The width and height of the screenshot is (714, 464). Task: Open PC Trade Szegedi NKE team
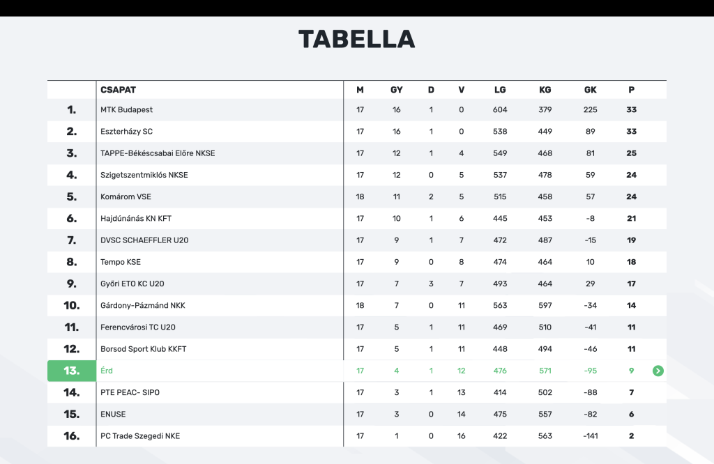pyautogui.click(x=140, y=436)
